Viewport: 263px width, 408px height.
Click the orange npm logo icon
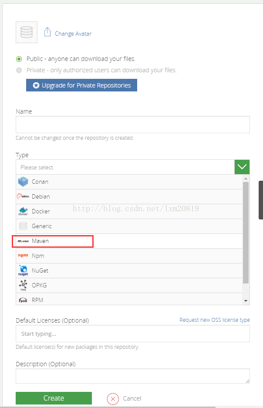point(23,256)
